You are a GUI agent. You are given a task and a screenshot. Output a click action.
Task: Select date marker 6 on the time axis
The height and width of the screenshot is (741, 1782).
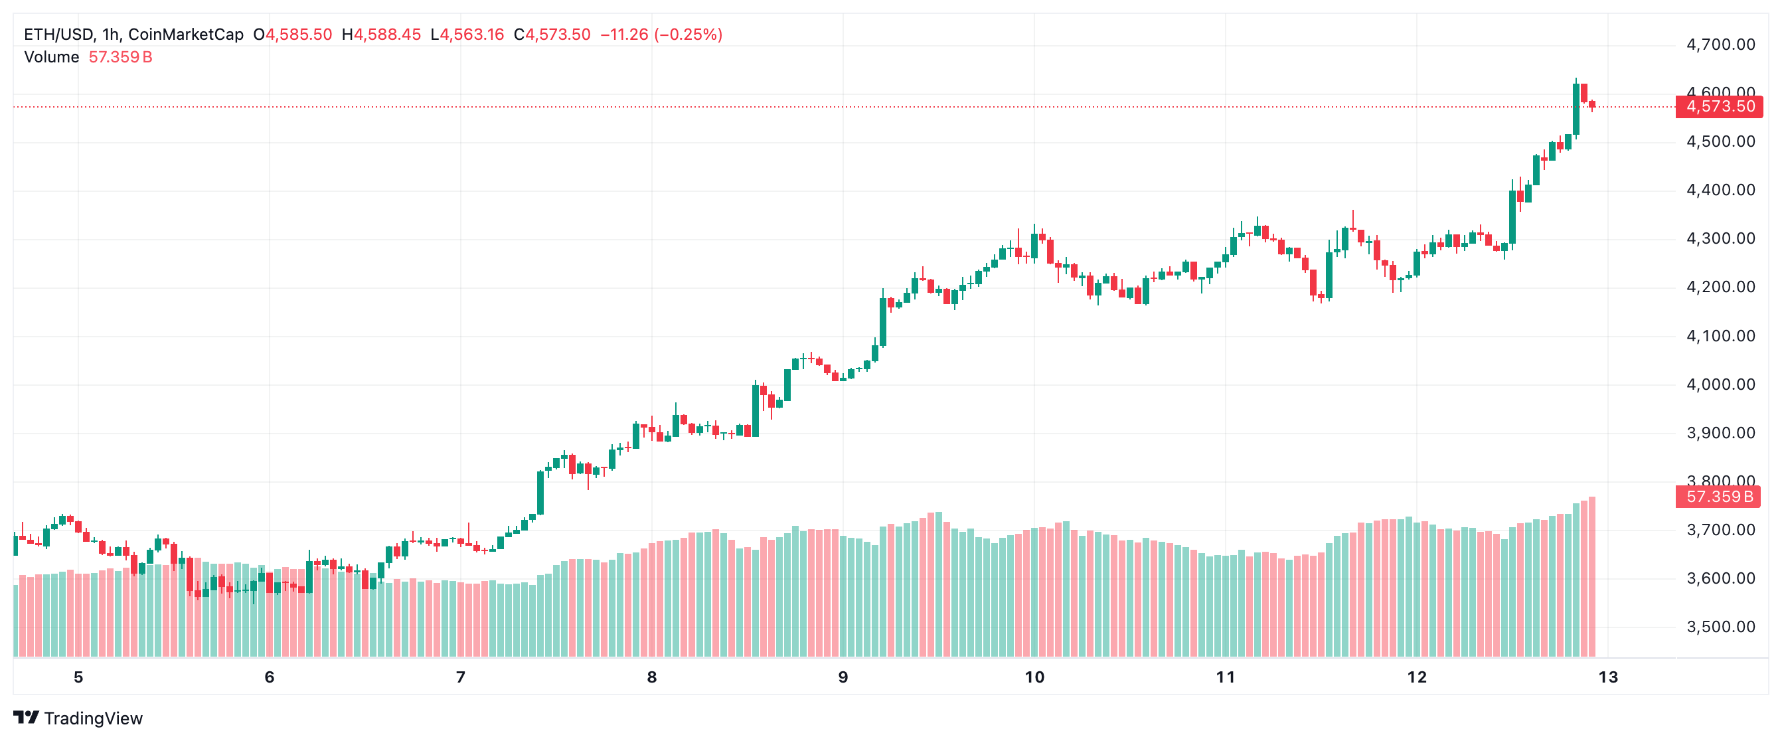[270, 677]
